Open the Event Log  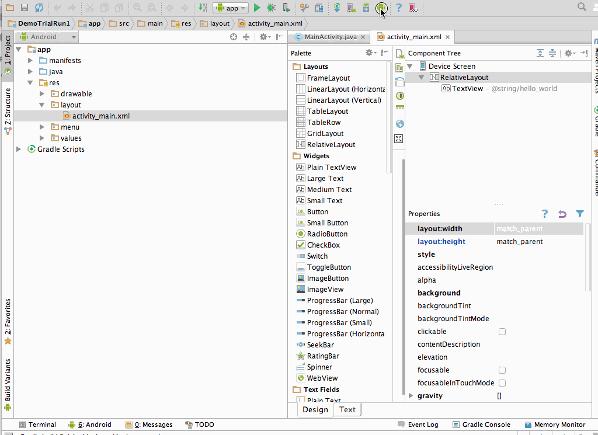tap(418, 424)
